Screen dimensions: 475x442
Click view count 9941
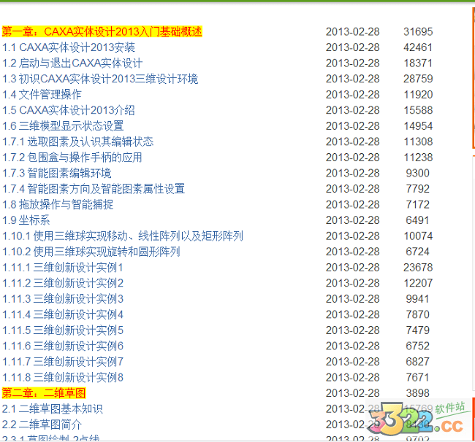click(x=417, y=299)
